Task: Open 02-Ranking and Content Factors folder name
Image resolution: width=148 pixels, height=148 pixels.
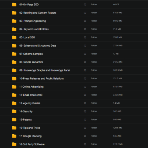Action: tap(38, 13)
